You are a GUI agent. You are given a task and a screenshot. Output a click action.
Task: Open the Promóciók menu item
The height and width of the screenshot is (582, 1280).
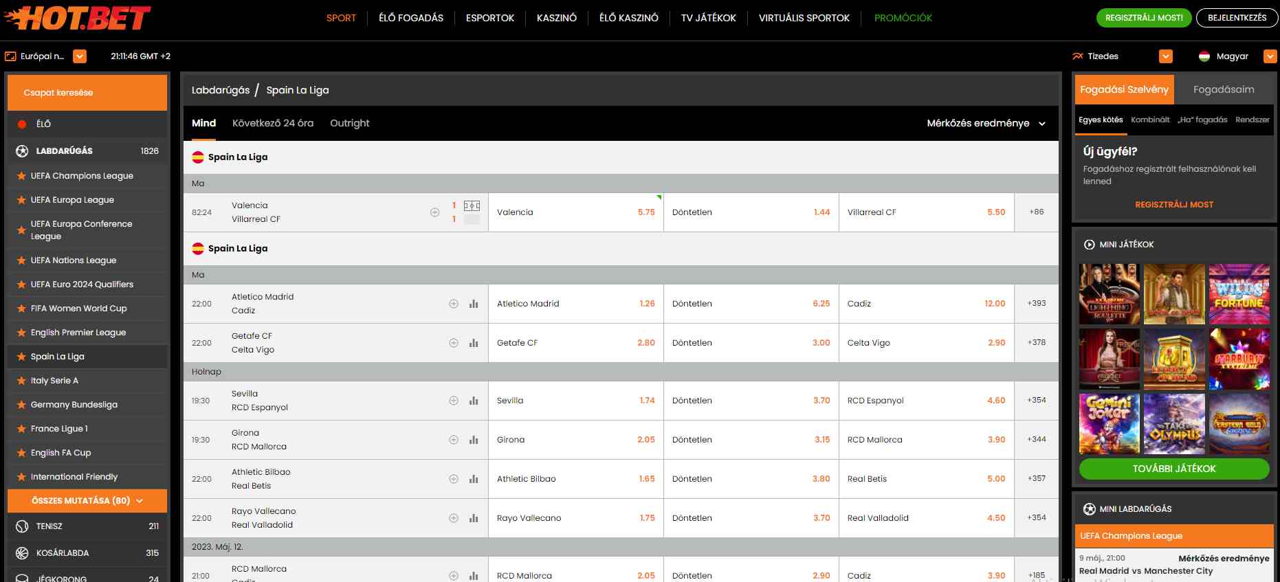click(903, 19)
